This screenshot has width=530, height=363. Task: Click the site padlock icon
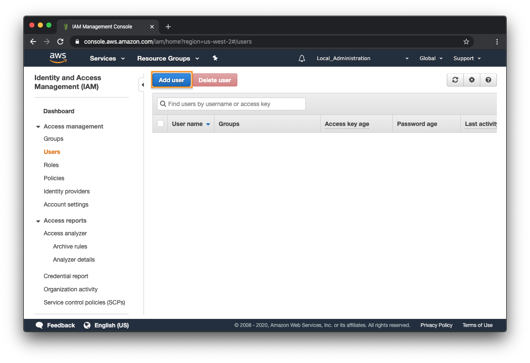(x=77, y=42)
